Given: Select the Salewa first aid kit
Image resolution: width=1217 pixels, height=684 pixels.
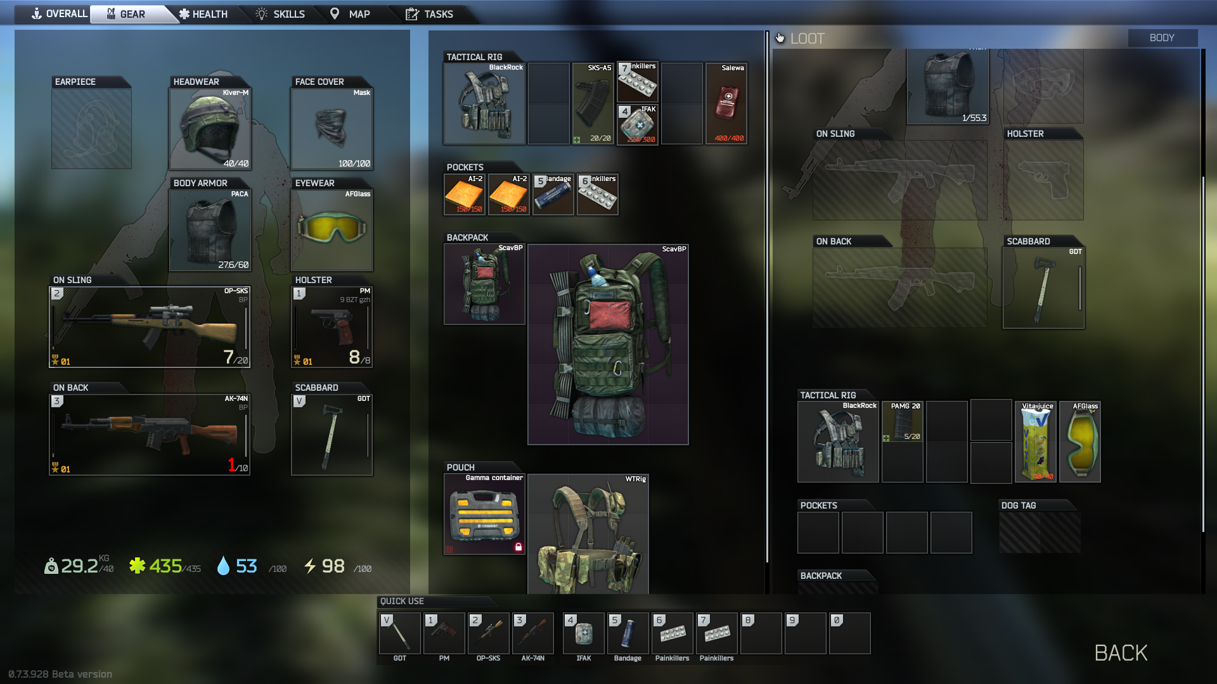Looking at the screenshot, I should [726, 103].
